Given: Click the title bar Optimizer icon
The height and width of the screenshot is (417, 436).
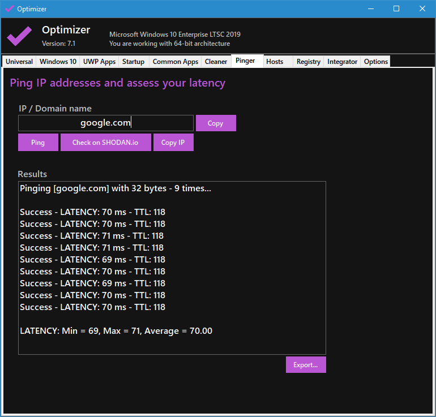Looking at the screenshot, I should (9, 8).
